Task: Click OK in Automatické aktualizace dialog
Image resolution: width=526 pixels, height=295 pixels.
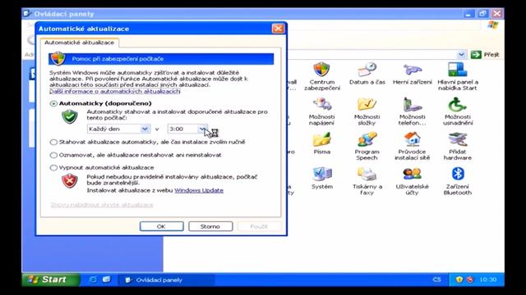Action: [161, 226]
